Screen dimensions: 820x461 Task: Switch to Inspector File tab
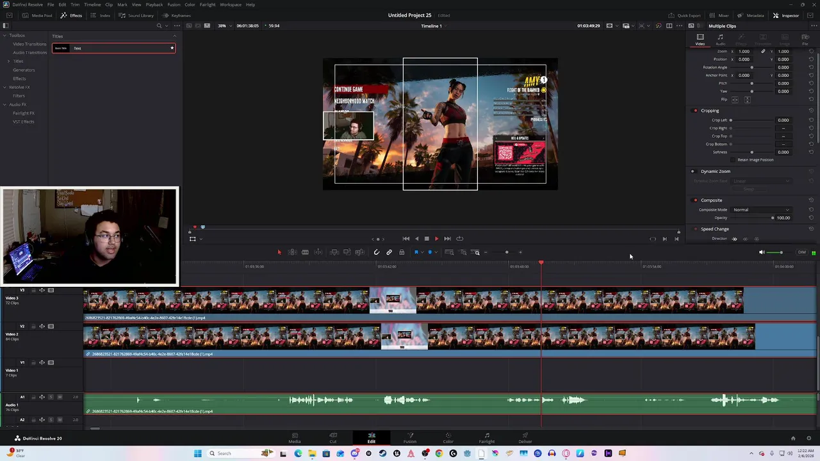(805, 40)
